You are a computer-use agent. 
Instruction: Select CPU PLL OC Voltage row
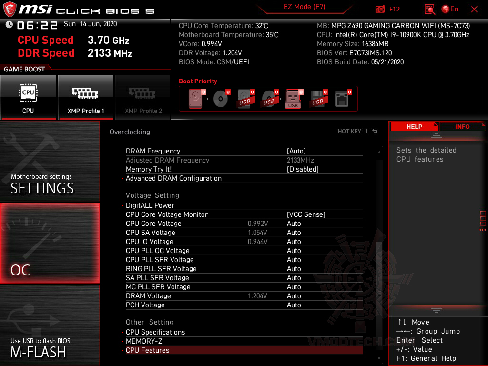click(x=244, y=251)
